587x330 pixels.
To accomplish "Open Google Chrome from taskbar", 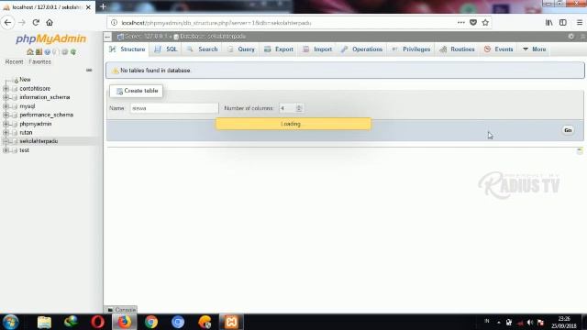I will pyautogui.click(x=151, y=322).
